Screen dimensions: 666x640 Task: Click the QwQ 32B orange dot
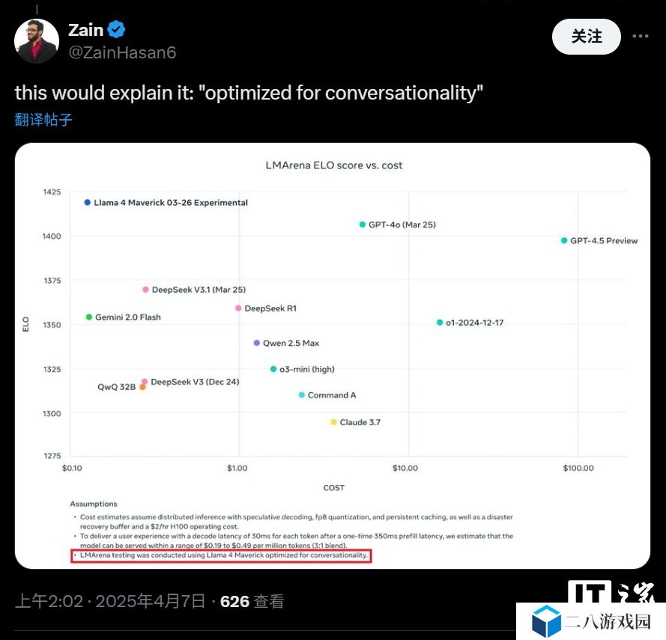[x=142, y=387]
